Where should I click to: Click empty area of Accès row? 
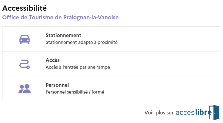click(x=169, y=64)
